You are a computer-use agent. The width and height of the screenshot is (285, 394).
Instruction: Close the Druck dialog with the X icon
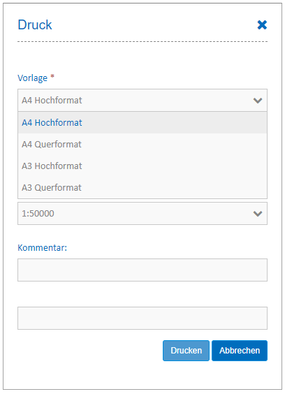262,25
